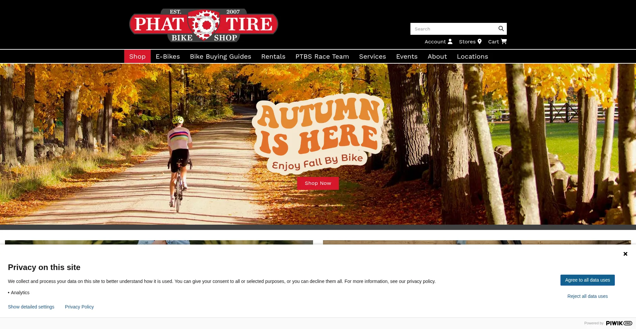Click the Shop Now button
The height and width of the screenshot is (329, 636).
pos(318,183)
